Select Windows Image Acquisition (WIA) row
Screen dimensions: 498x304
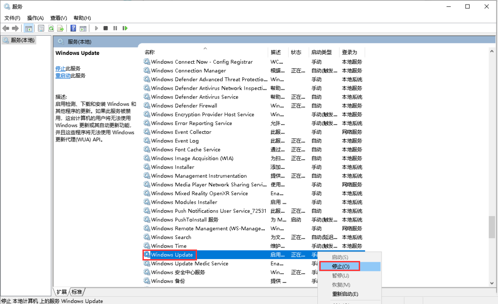254,158
